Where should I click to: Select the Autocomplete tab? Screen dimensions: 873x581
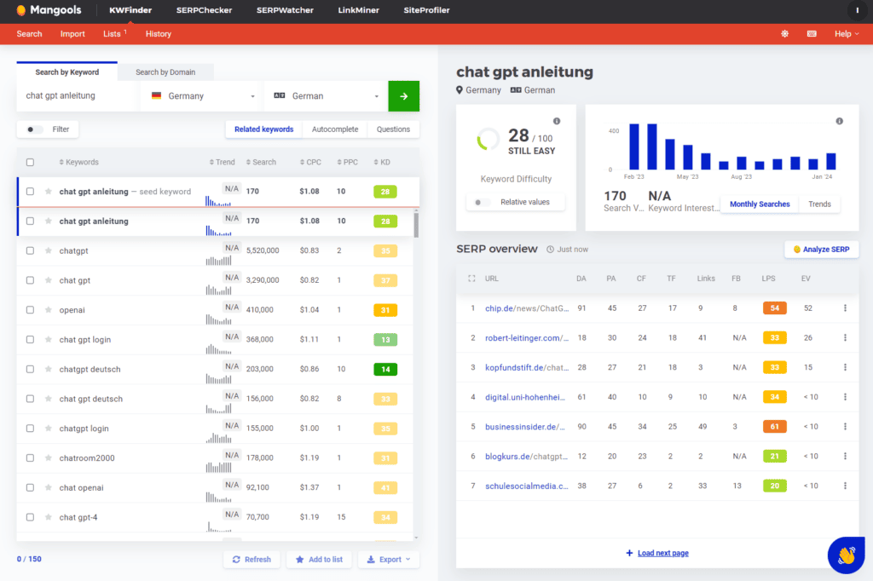coord(335,129)
